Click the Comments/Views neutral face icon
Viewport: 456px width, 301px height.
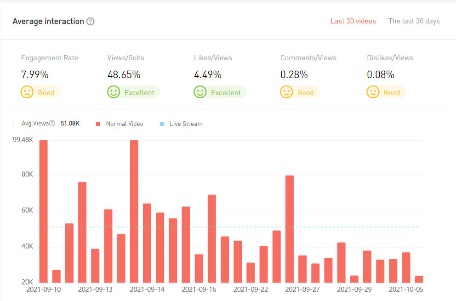coord(286,92)
